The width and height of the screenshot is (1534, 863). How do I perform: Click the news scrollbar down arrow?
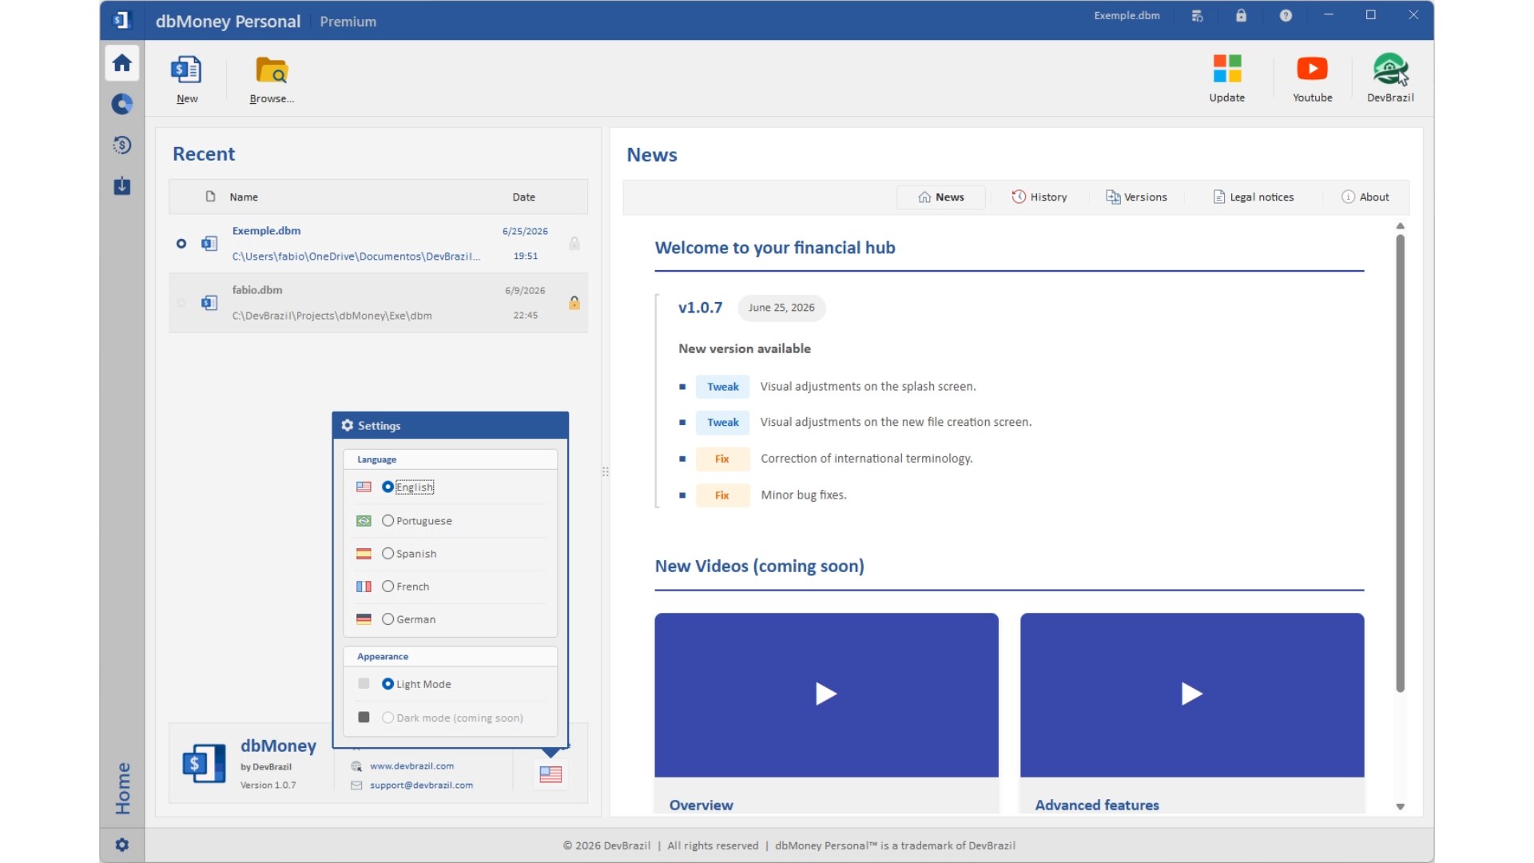click(x=1400, y=807)
